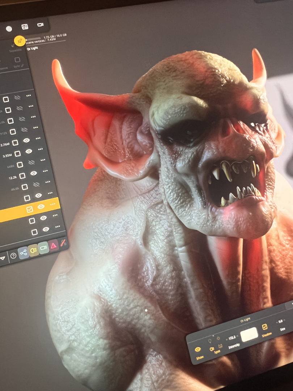
Task: Click the Intensity value 172.2
Action: coord(232,338)
